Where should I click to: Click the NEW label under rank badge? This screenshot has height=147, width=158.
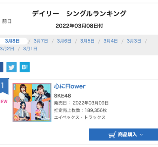[4, 101]
